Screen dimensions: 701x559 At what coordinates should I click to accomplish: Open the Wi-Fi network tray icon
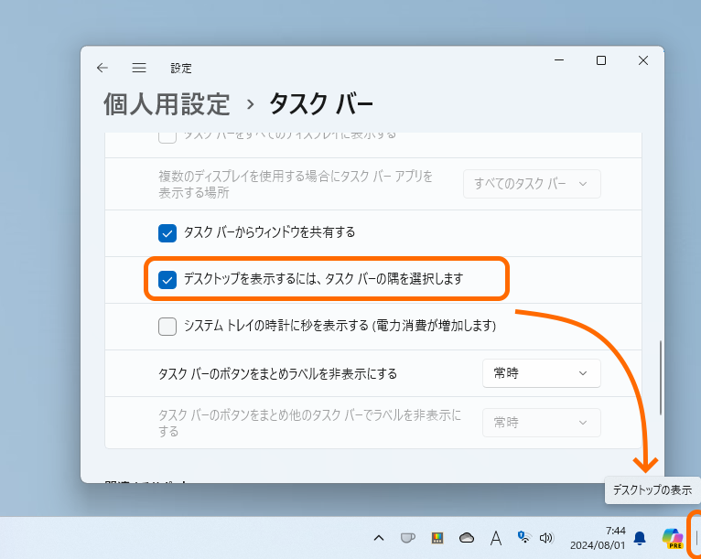click(x=524, y=537)
